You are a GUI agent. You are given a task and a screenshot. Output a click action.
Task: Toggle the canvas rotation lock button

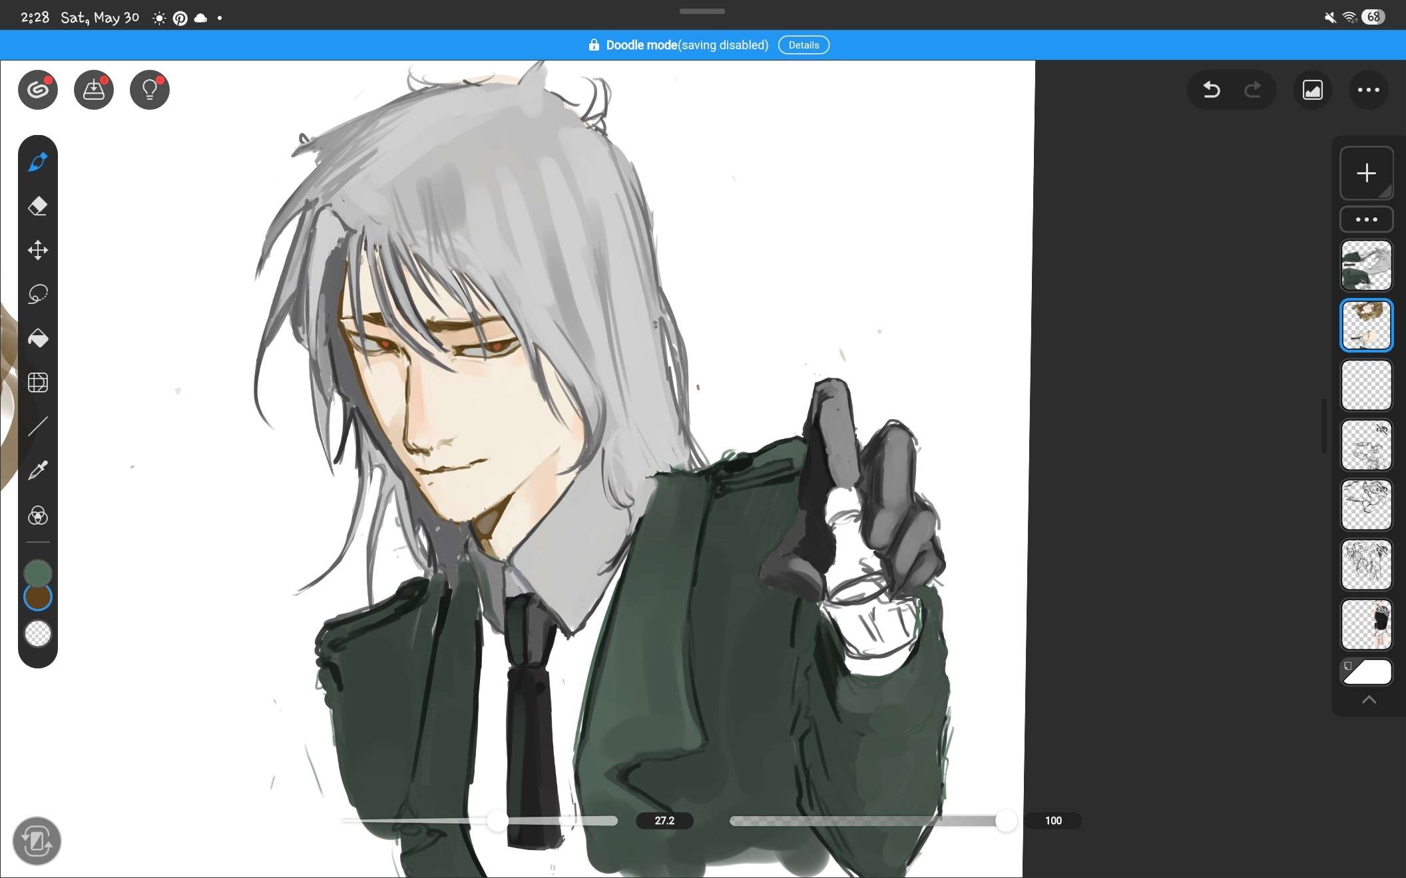pos(37,841)
